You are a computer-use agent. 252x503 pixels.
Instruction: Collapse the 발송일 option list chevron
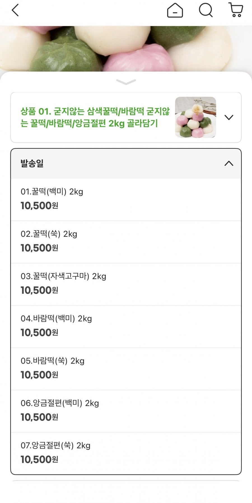coord(229,164)
